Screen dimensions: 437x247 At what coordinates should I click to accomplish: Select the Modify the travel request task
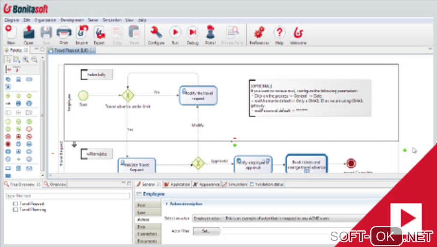coord(198,95)
